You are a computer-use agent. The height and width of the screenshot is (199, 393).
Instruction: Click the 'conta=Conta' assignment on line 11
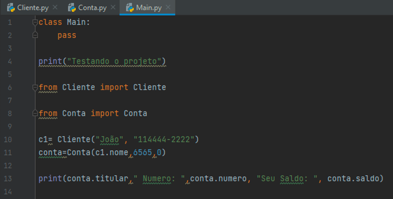click(x=64, y=152)
